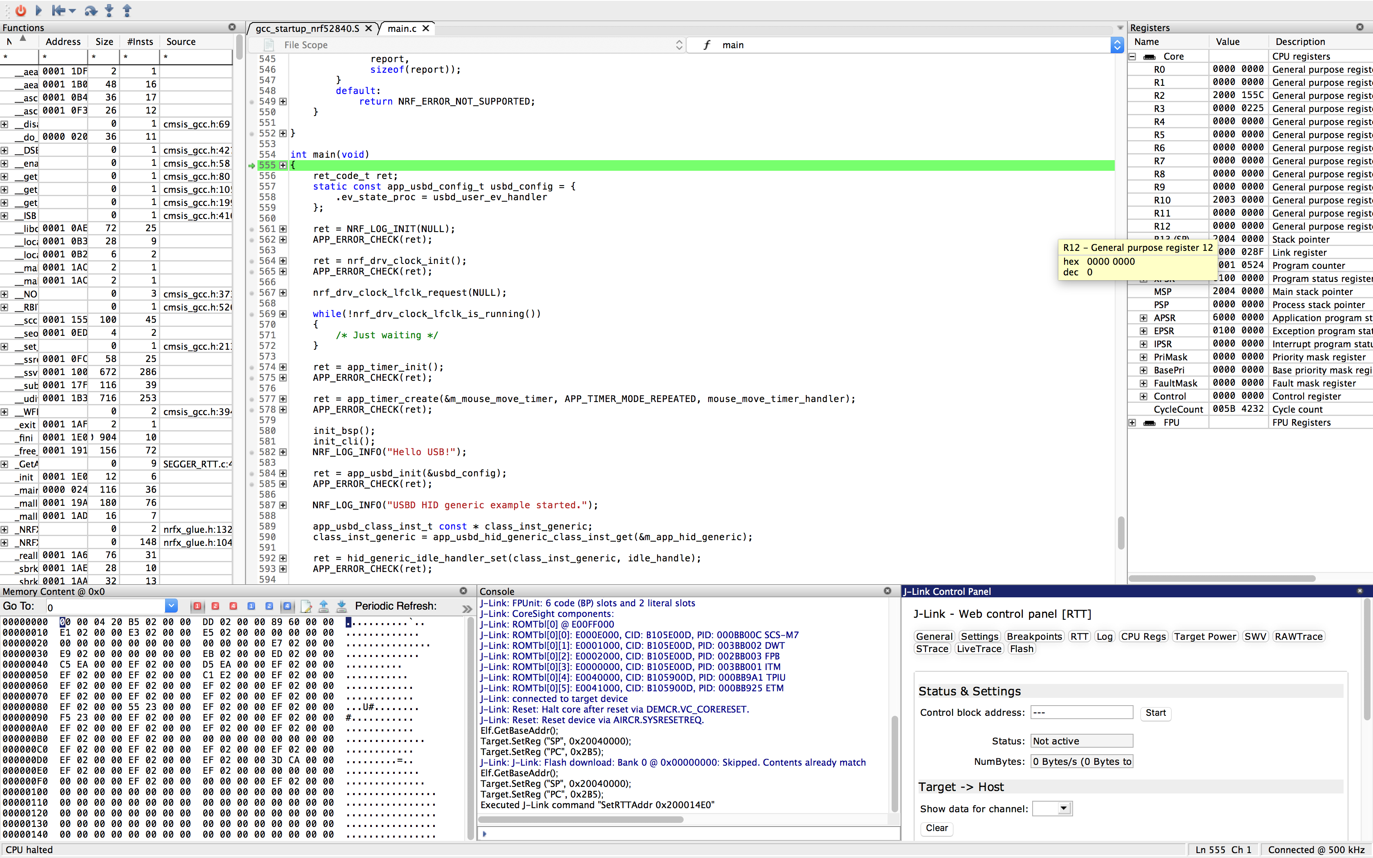The image size is (1373, 858).
Task: Step over with the curved arrow icon
Action: point(90,10)
